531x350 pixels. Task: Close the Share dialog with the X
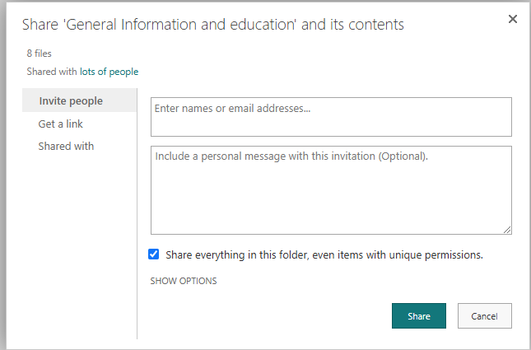[x=513, y=19]
